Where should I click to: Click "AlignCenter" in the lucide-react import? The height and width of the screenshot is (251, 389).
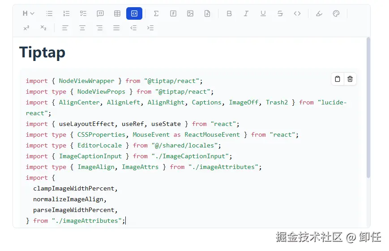point(79,102)
